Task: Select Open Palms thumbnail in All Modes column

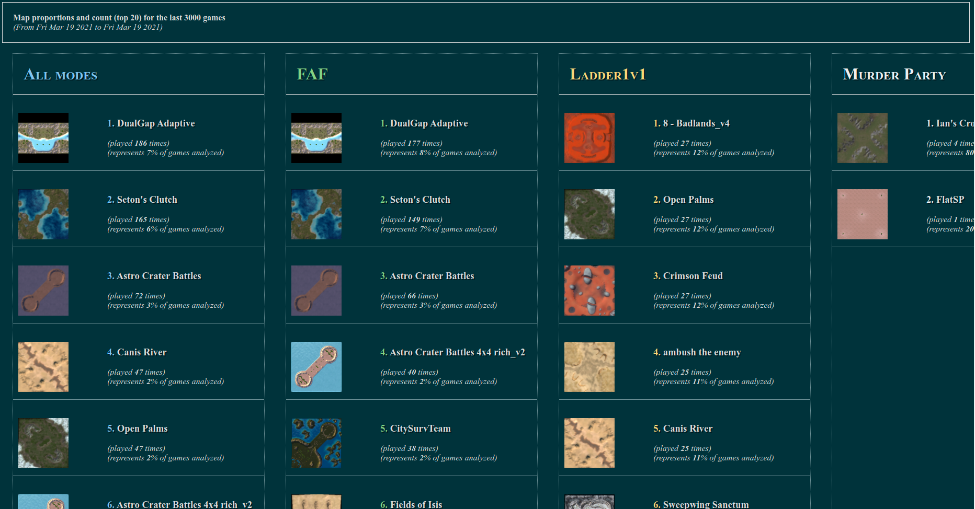Action: [43, 443]
